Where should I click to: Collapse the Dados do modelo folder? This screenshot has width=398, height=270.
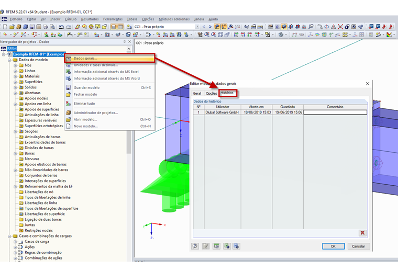pos(9,60)
